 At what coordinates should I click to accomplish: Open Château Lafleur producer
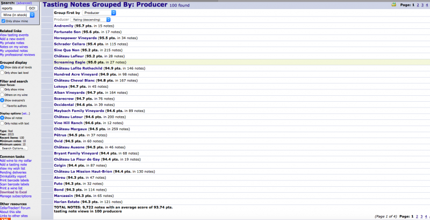[69, 56]
